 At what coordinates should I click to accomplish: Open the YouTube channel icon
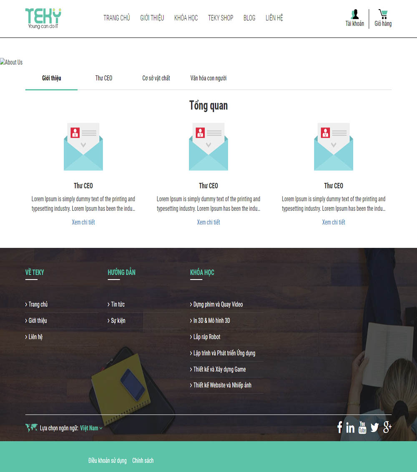point(362,427)
